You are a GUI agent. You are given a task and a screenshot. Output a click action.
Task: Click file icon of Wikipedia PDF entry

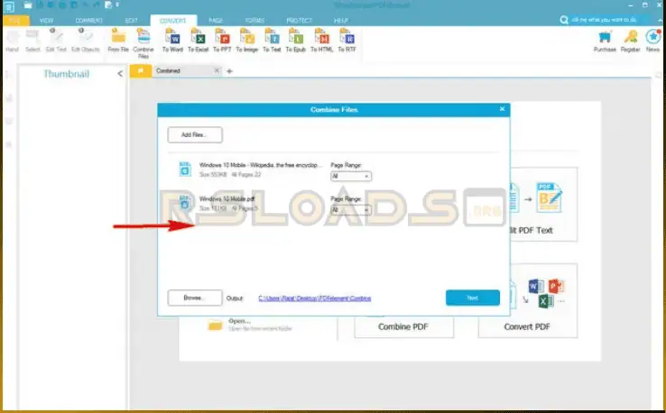click(185, 169)
